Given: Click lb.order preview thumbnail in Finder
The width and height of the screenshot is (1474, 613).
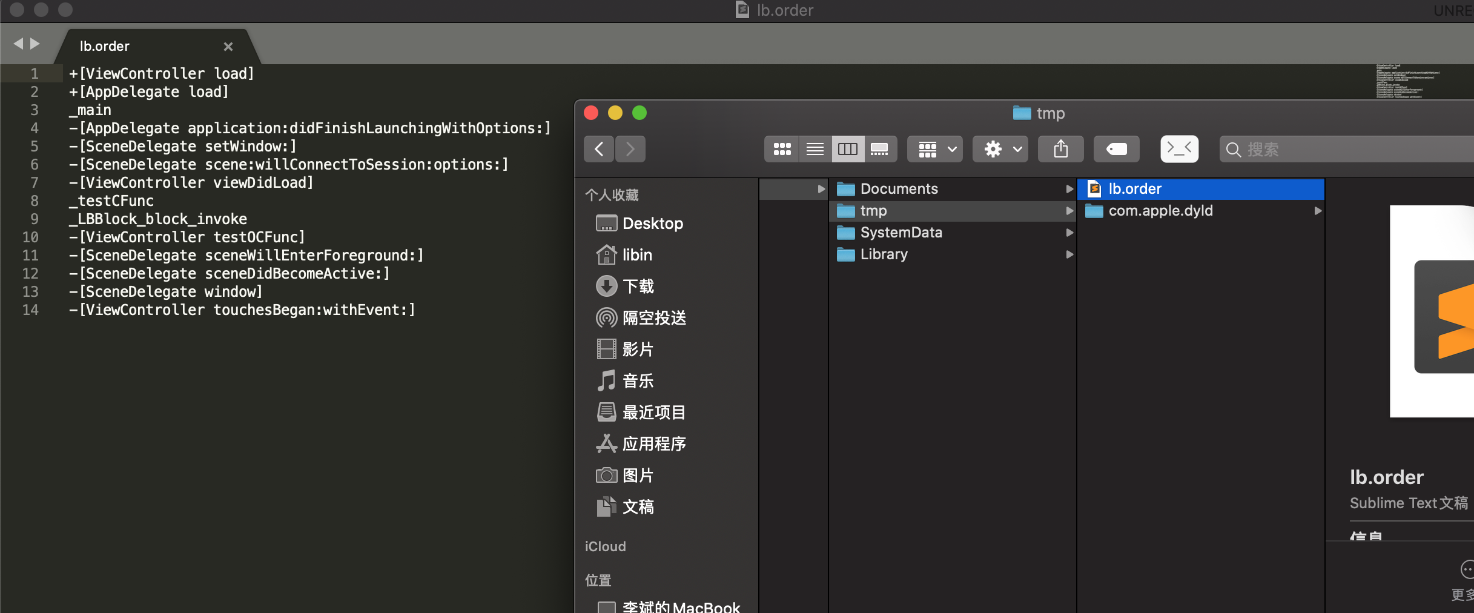Looking at the screenshot, I should pyautogui.click(x=1433, y=311).
